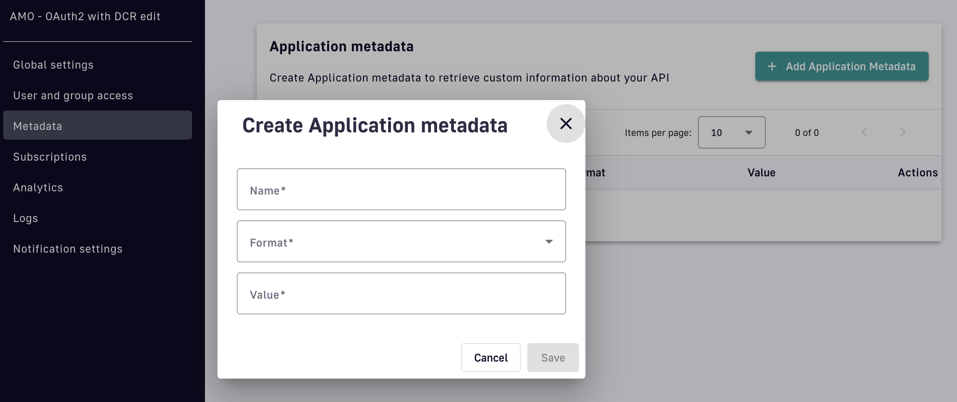Click the Format dropdown arrow

tap(549, 242)
